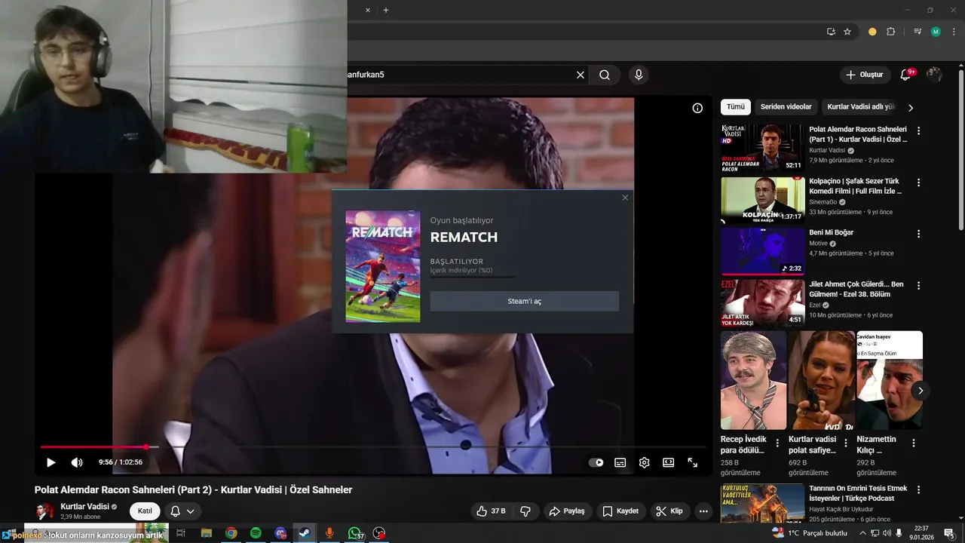Image resolution: width=965 pixels, height=543 pixels.
Task: Open options for Polat Alemdar Part 1
Action: click(x=918, y=130)
